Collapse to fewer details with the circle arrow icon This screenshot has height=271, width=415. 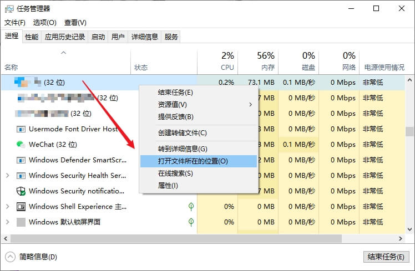pyautogui.click(x=10, y=257)
